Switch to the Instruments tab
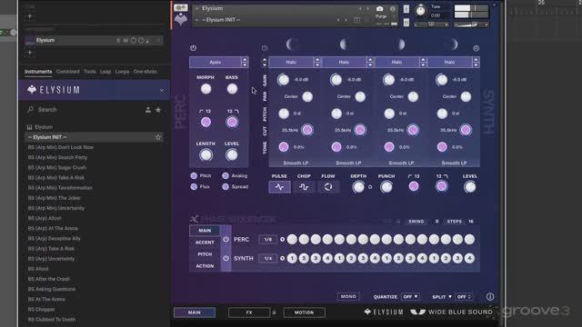Screen dimensions: 582x327 [38, 72]
